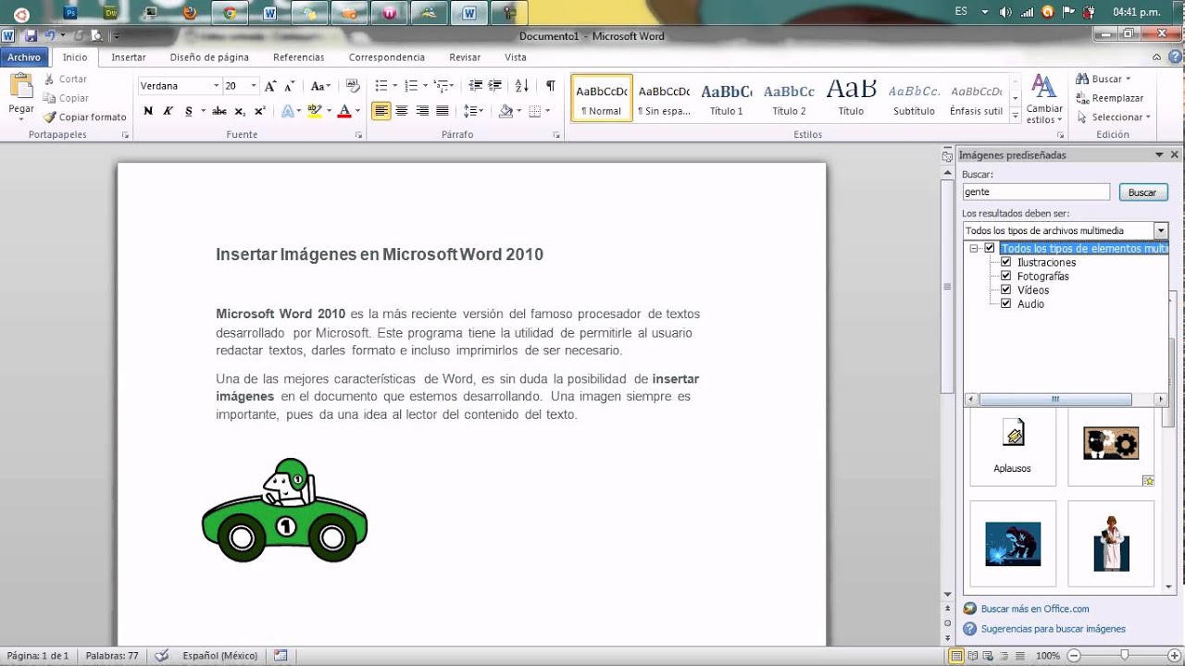Apply subscript formatting
The width and height of the screenshot is (1185, 666).
[x=240, y=111]
